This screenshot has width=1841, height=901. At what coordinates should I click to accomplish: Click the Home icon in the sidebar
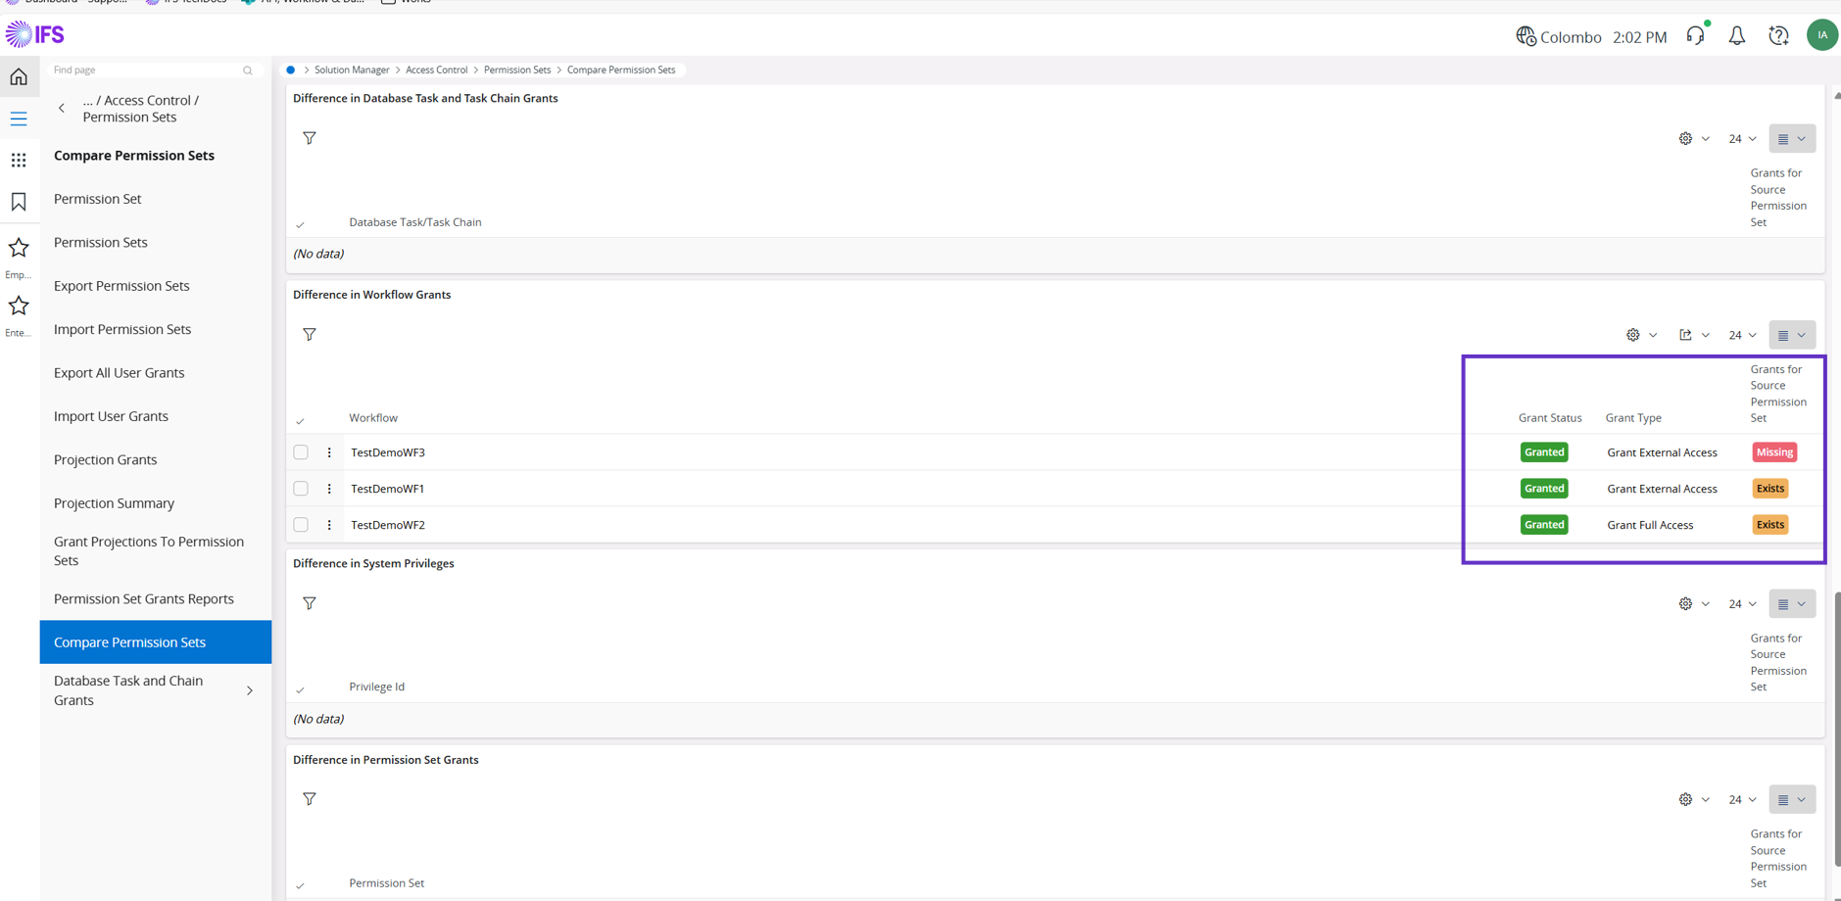coord(19,75)
